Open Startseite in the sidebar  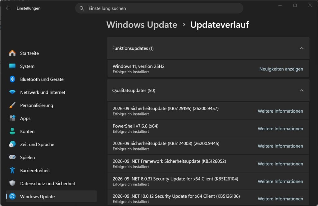point(51,53)
